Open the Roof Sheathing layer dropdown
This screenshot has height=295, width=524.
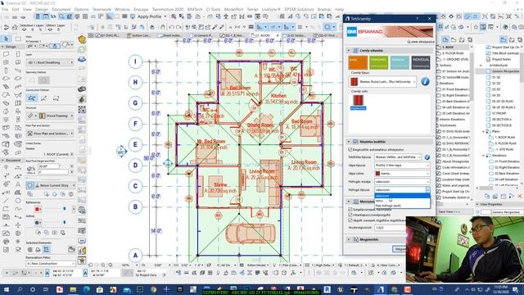pos(51,62)
